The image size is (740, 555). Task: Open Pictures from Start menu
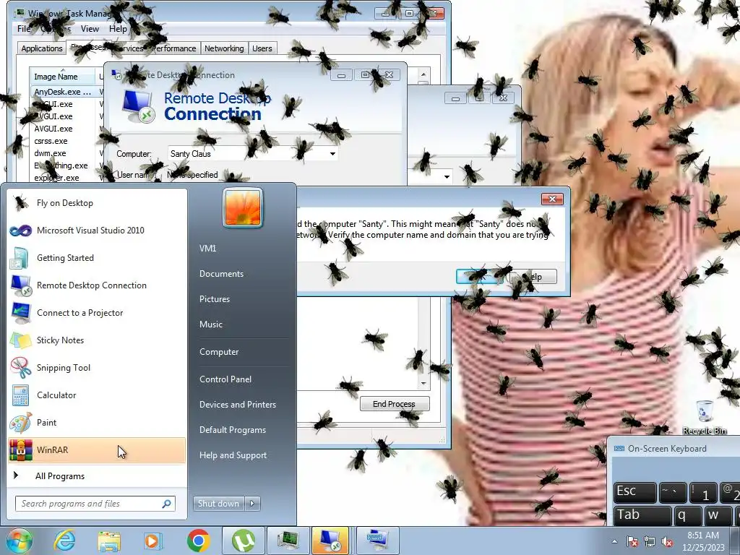pyautogui.click(x=215, y=299)
